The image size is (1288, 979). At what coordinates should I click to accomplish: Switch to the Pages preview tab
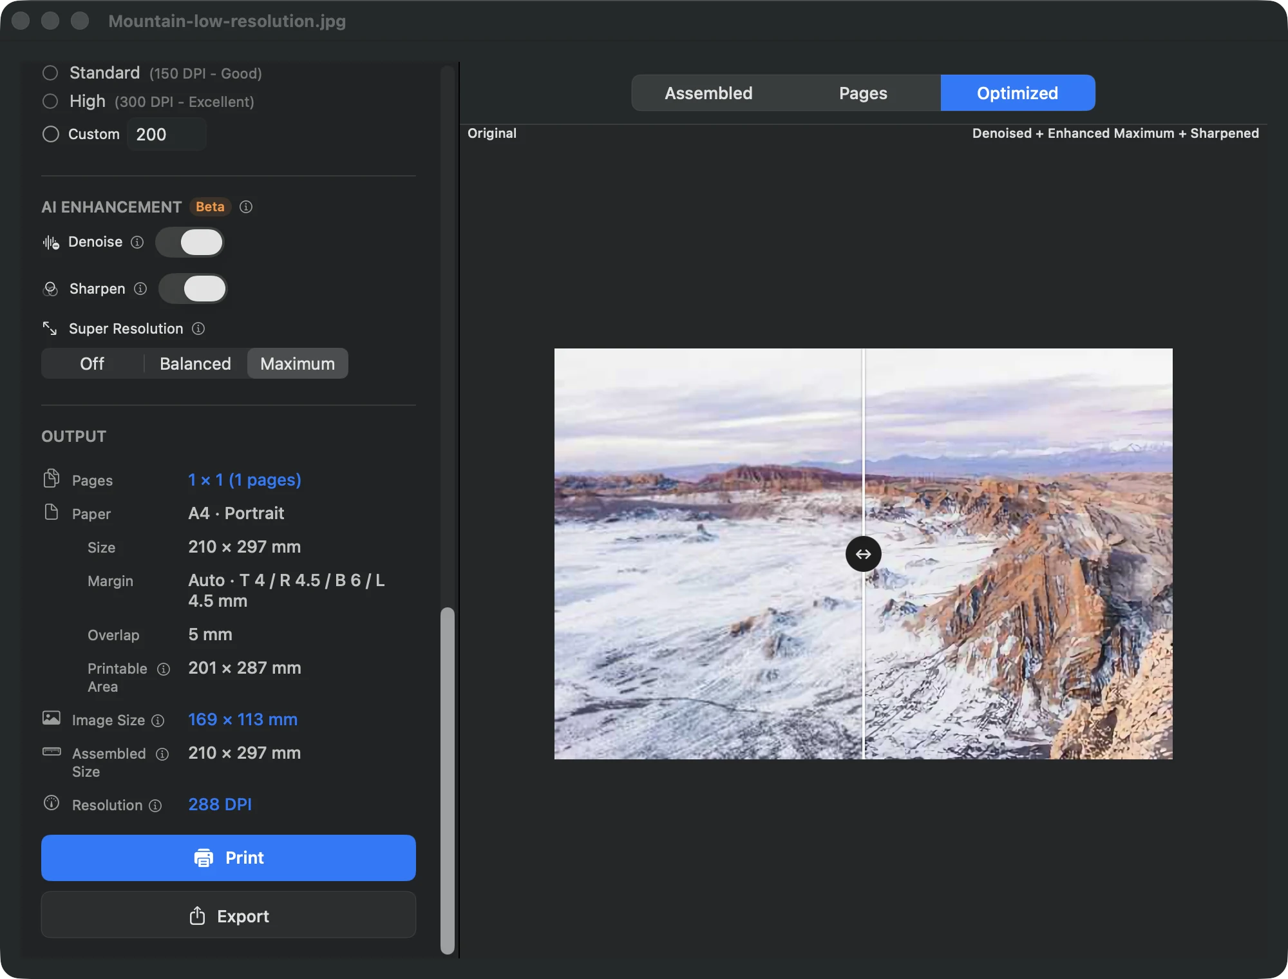tap(863, 93)
